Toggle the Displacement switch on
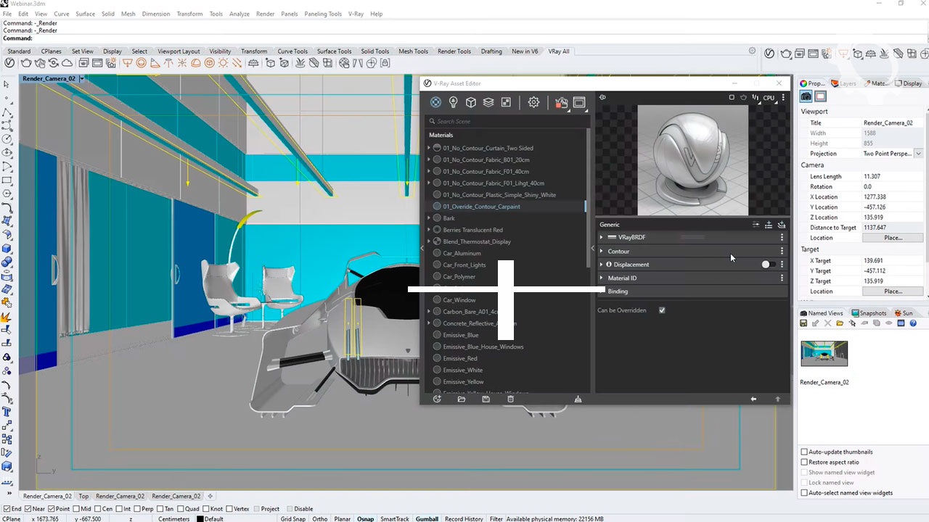Image resolution: width=929 pixels, height=522 pixels. (768, 265)
